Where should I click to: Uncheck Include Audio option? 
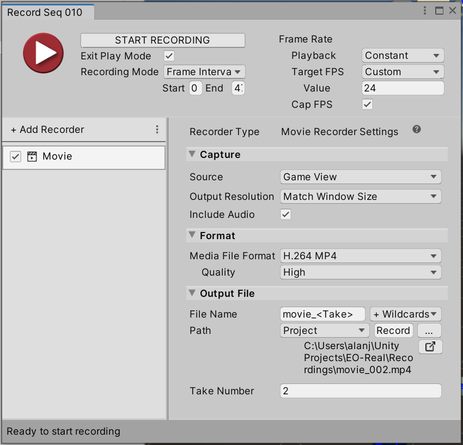coord(286,215)
